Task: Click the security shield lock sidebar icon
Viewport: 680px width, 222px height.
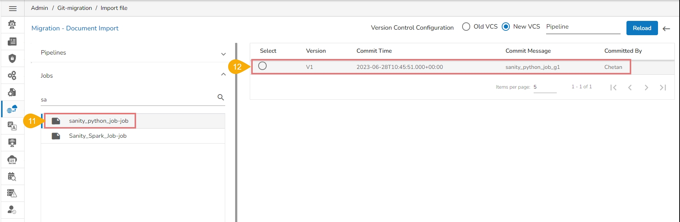Action: [12, 58]
